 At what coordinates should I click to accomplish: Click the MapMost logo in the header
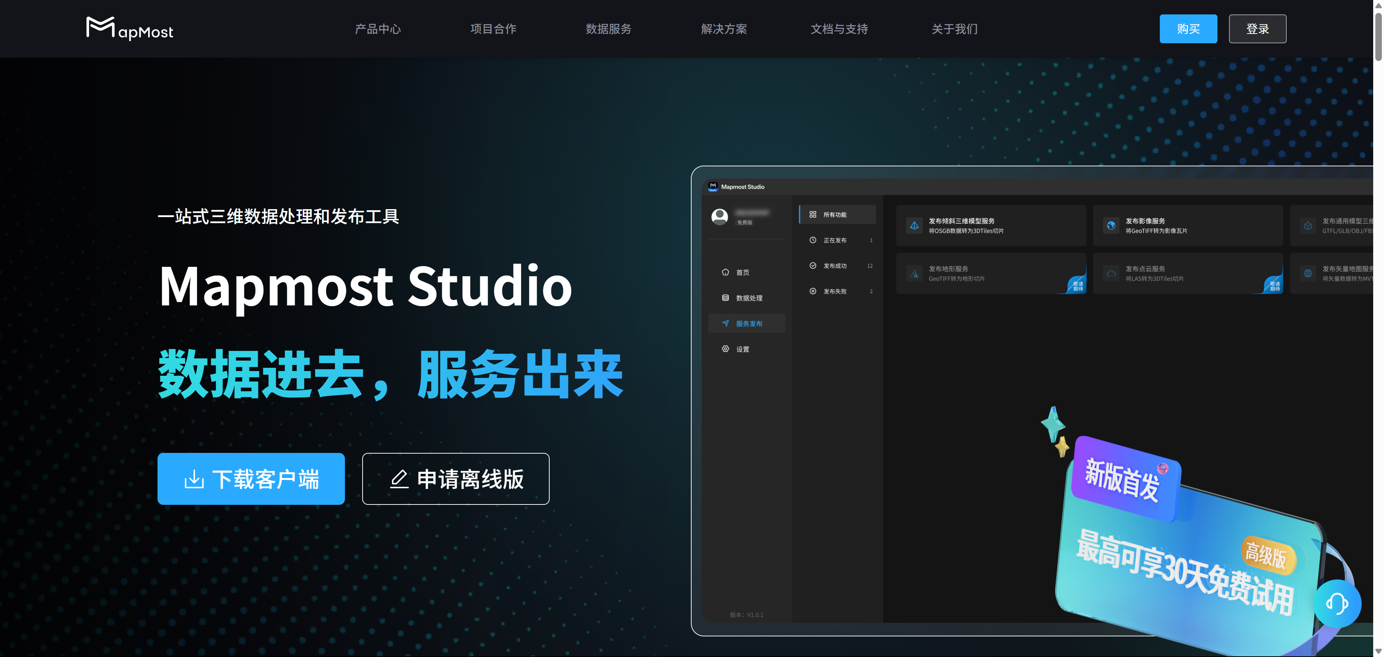click(129, 28)
